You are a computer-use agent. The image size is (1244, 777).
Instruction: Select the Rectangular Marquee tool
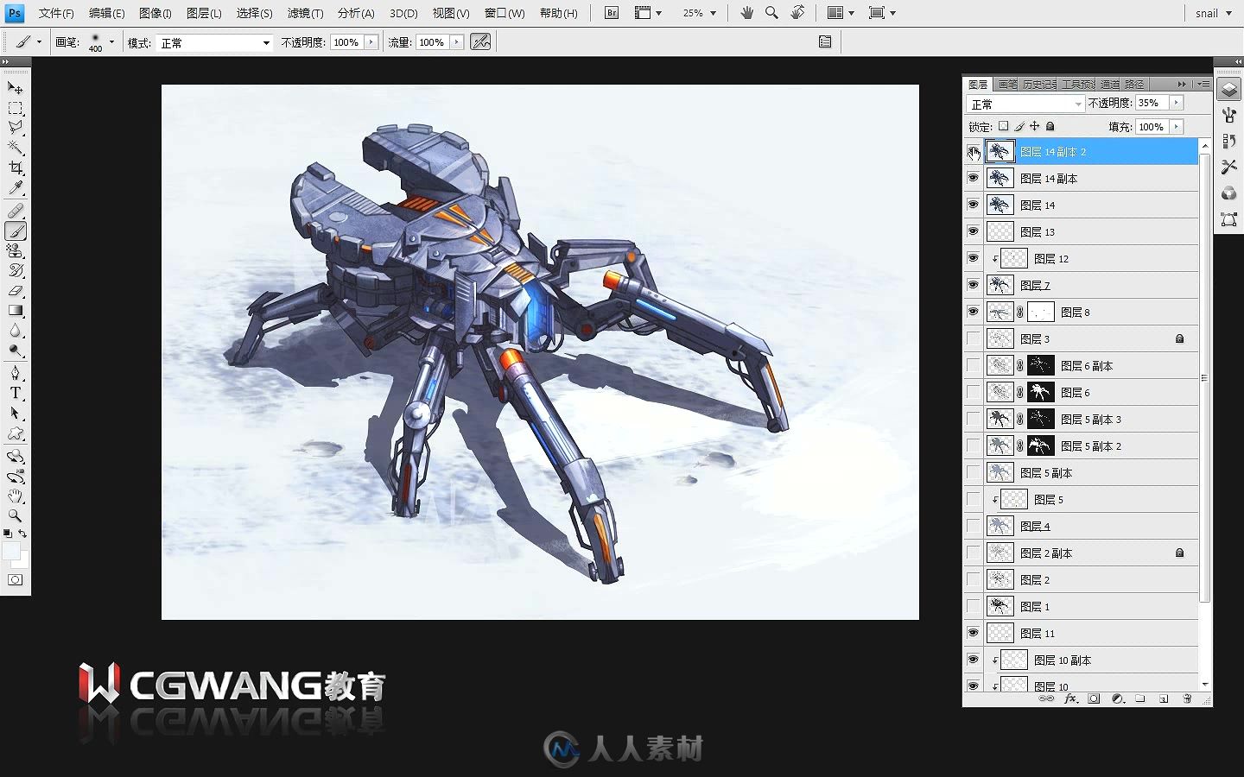[16, 108]
